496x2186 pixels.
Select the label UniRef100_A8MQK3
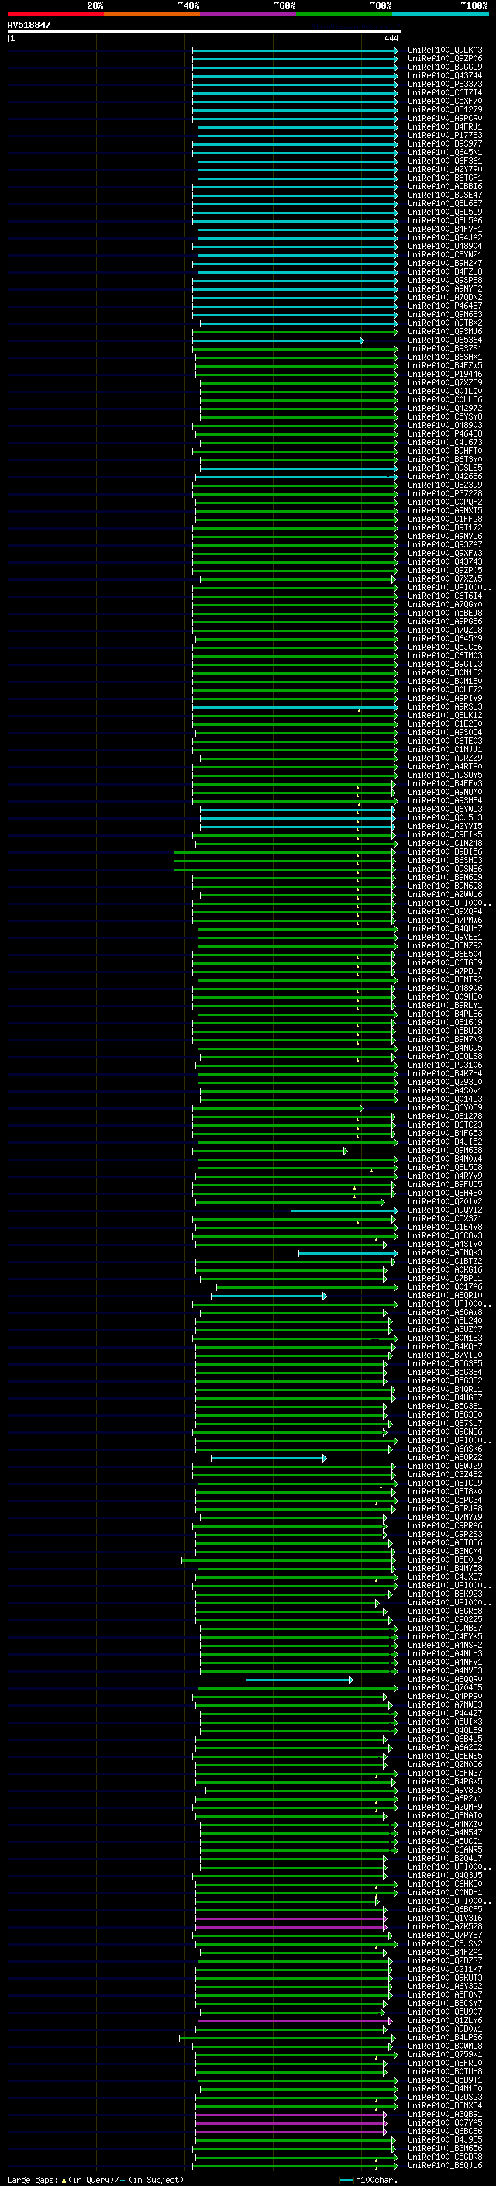pos(444,1252)
